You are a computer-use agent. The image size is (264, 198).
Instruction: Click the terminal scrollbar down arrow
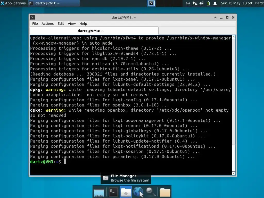click(x=234, y=173)
